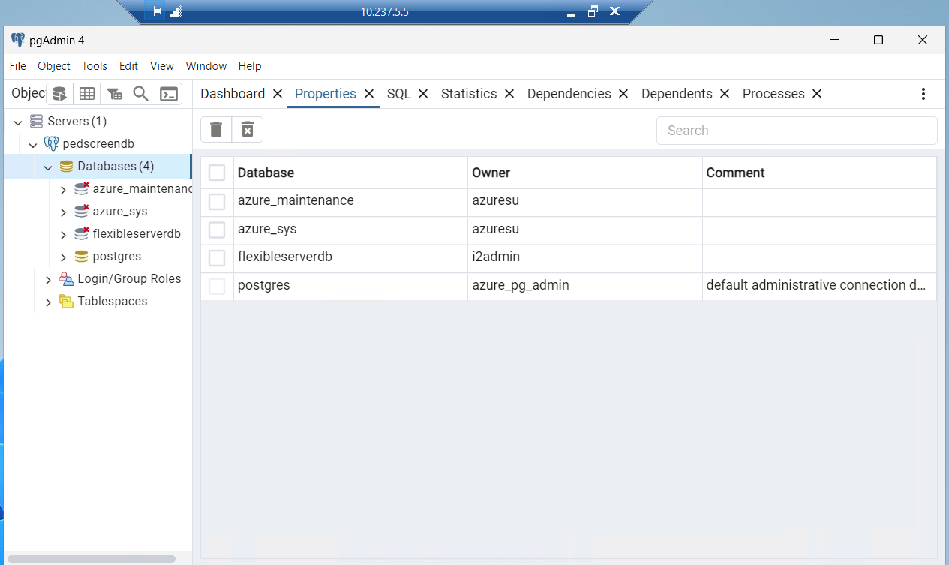Screen dimensions: 949x565
Task: Check the postgres row checkbox
Action: coord(217,286)
